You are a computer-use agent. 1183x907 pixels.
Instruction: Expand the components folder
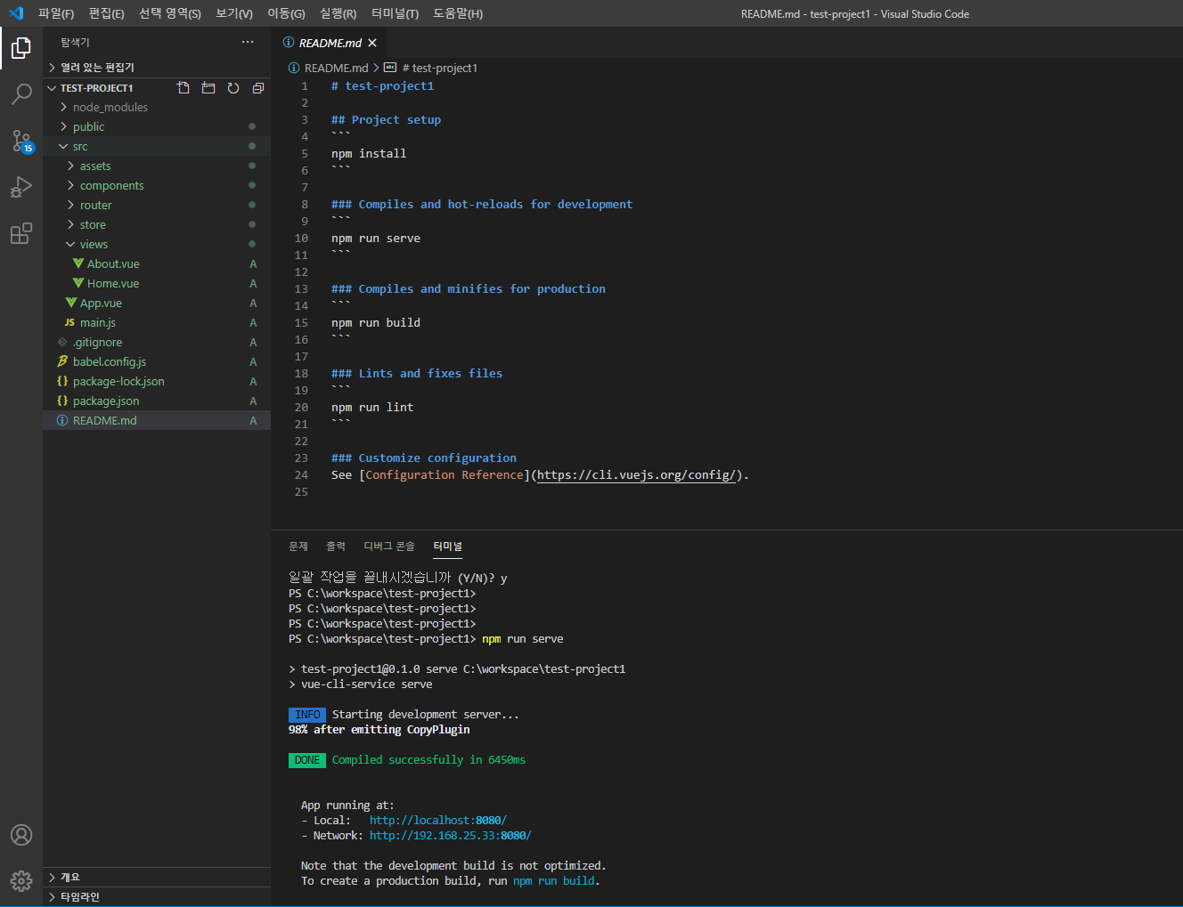click(x=157, y=185)
